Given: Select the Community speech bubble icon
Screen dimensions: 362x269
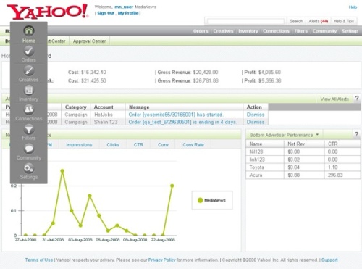Looking at the screenshot, I should 29,149.
